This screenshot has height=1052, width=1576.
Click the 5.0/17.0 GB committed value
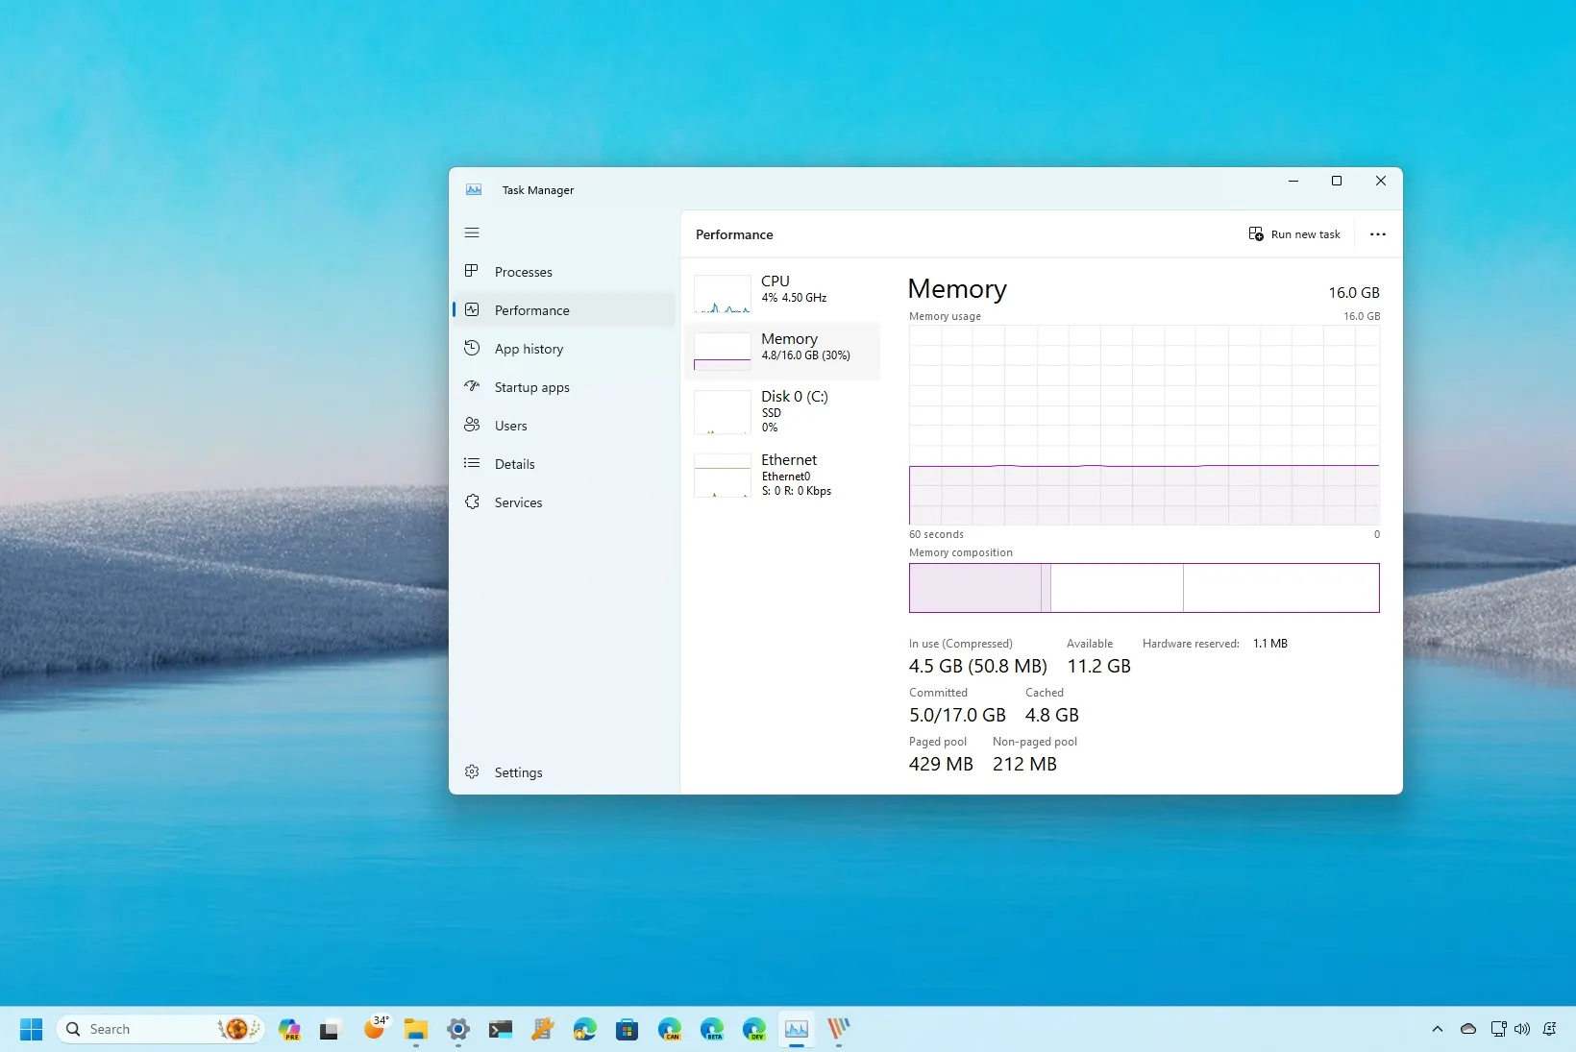[x=957, y=715]
